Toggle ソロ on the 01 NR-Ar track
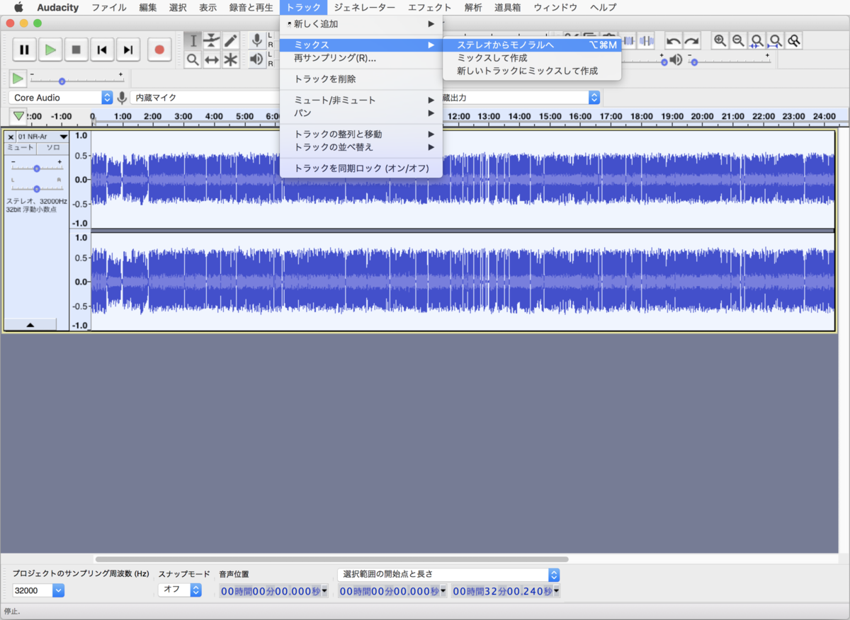This screenshot has height=620, width=850. [x=53, y=148]
